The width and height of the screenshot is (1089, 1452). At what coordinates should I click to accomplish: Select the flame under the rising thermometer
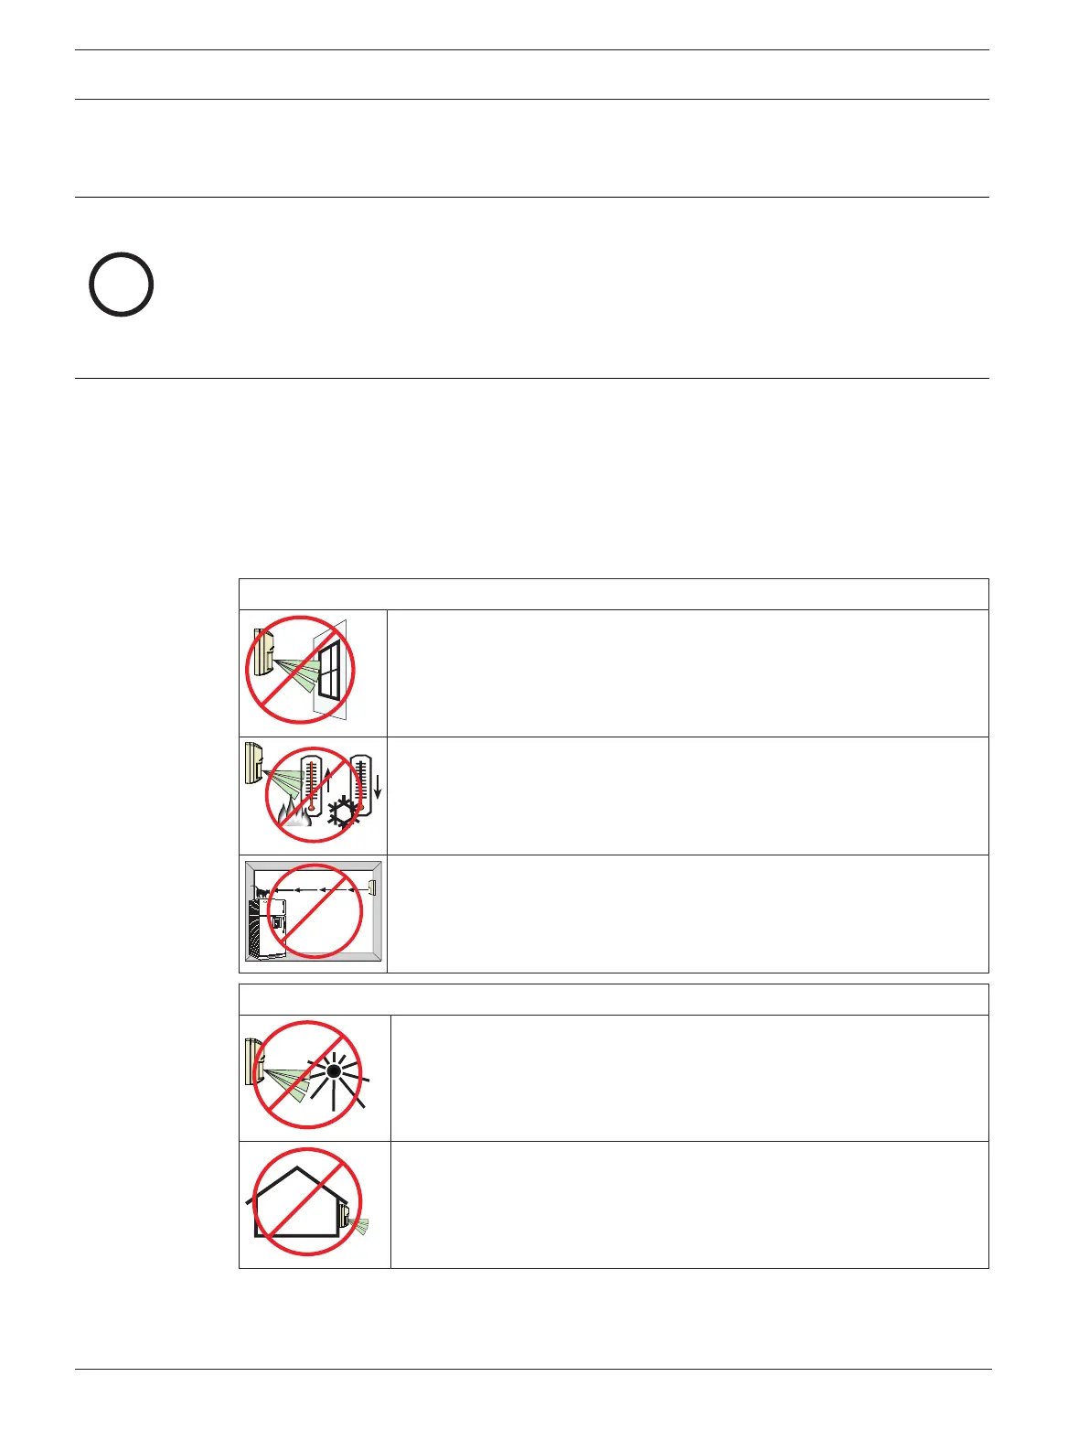[297, 812]
